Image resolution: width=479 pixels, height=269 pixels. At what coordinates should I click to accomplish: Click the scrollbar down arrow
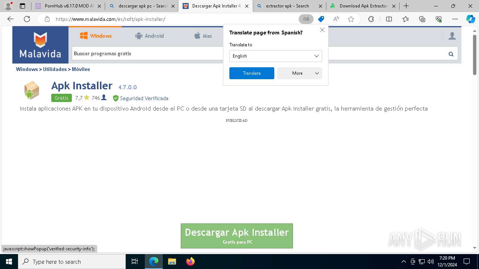tap(475, 248)
